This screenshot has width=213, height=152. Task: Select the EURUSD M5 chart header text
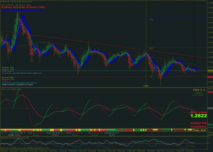[x=16, y=2]
